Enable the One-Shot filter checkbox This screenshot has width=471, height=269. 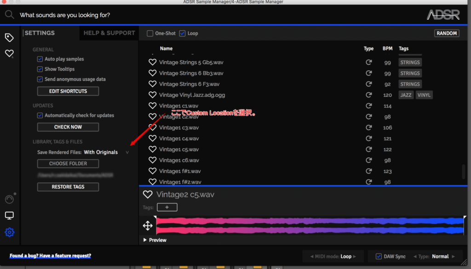(x=150, y=34)
